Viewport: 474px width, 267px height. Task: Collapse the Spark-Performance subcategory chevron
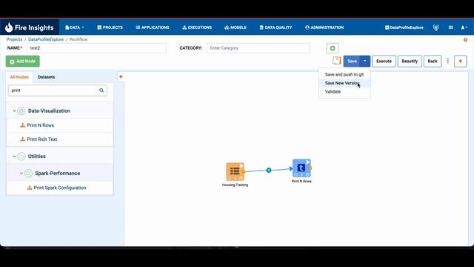click(21, 174)
